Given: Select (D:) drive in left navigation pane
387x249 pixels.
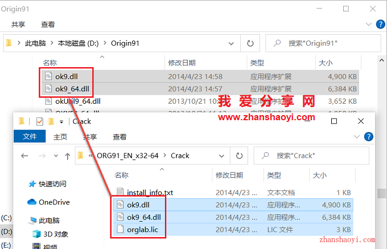Looking at the screenshot, I should (x=6, y=232).
